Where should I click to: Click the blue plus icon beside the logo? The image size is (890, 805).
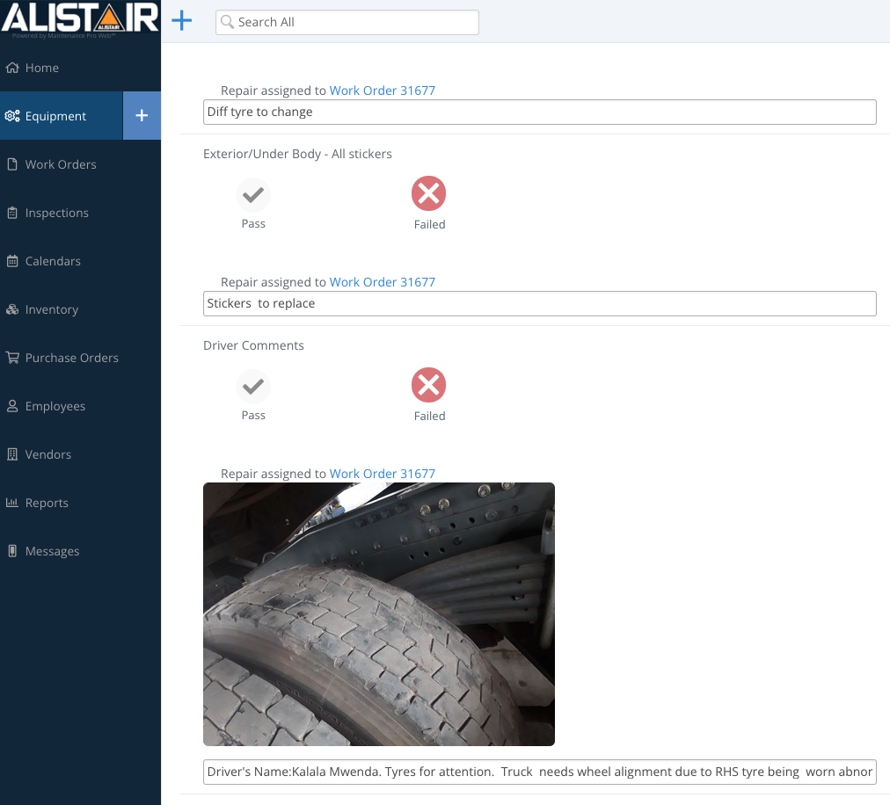(181, 21)
